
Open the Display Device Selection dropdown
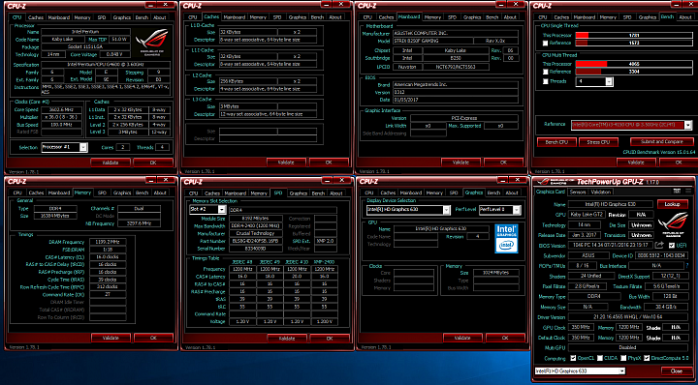(x=408, y=210)
